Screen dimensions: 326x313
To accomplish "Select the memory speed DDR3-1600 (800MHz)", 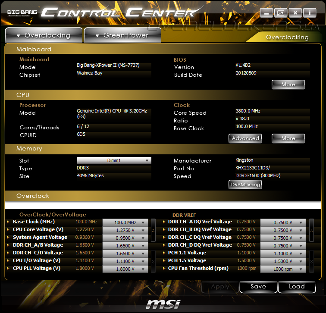I will 258,175.
